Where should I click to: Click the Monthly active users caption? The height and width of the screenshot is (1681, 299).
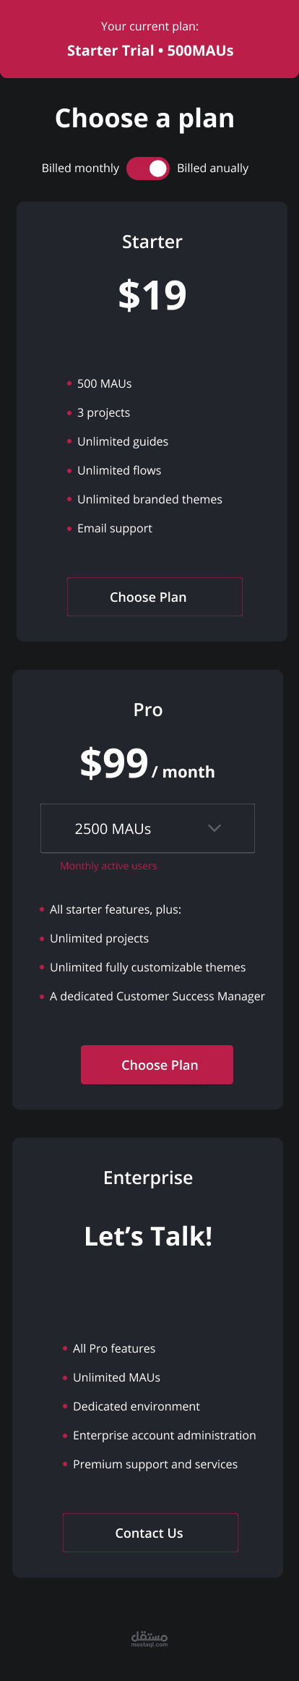(108, 866)
